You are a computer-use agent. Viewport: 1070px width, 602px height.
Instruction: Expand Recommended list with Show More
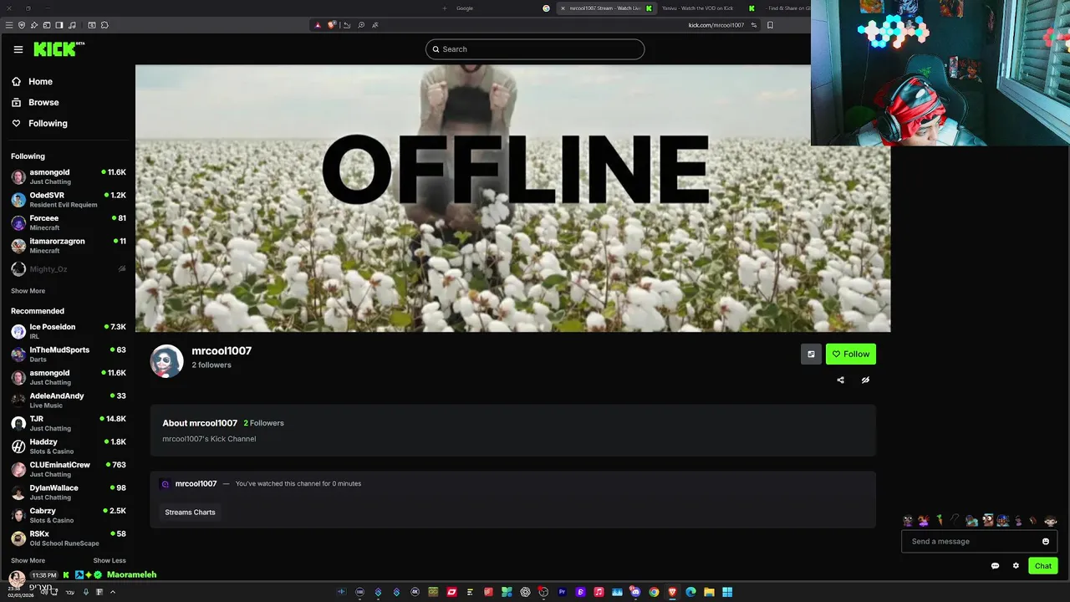[28, 561]
